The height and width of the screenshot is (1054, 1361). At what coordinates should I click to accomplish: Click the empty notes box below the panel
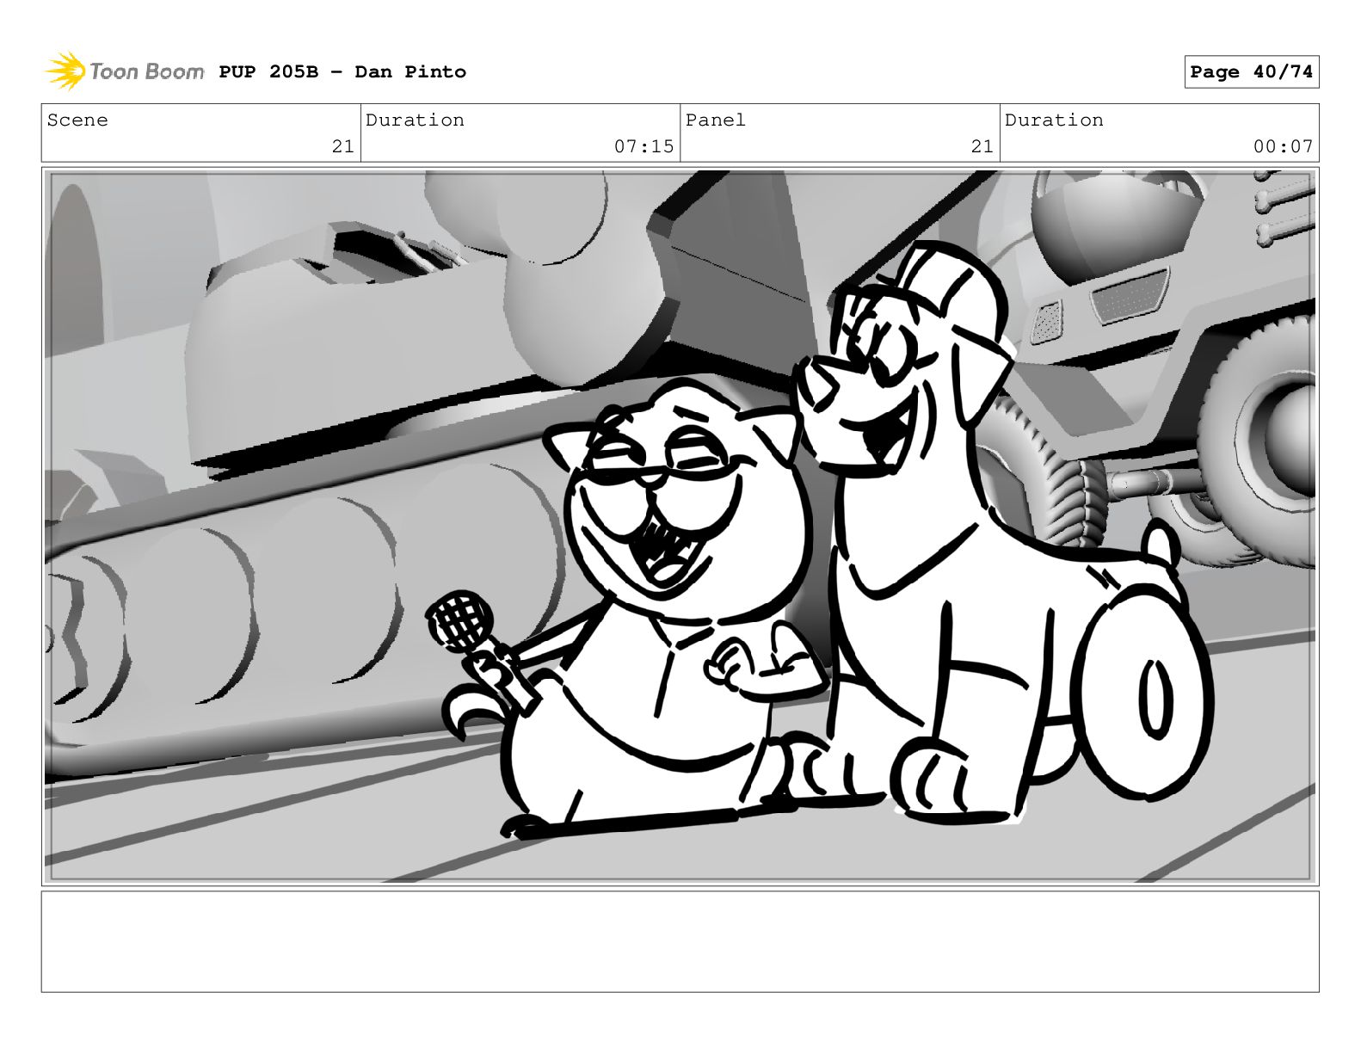(680, 941)
